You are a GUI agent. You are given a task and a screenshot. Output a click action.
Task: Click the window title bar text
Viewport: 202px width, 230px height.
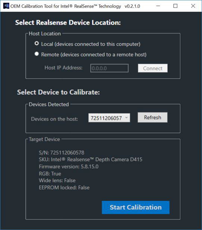pos(75,6)
